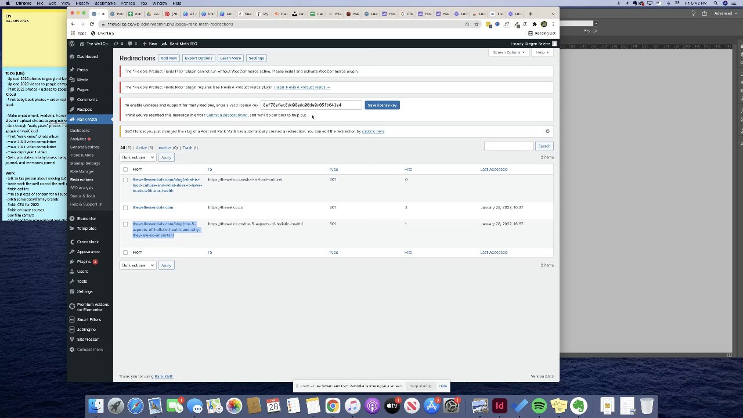
Task: Click the Chrome address bar
Action: (x=284, y=24)
